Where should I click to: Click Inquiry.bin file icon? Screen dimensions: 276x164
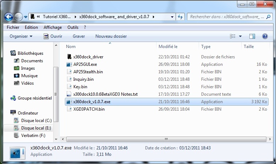(69, 79)
